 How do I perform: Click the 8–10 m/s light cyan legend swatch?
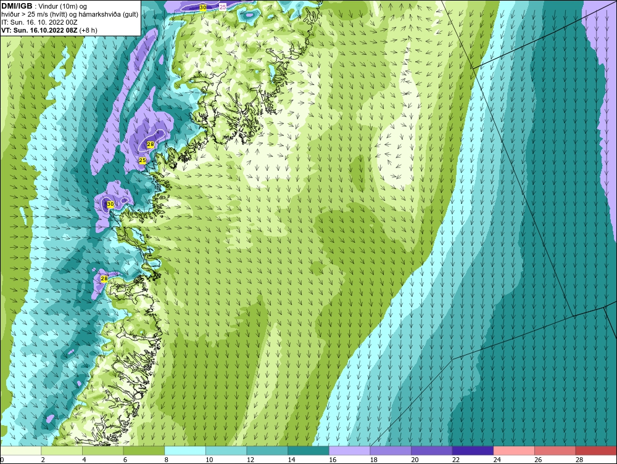tap(185, 450)
